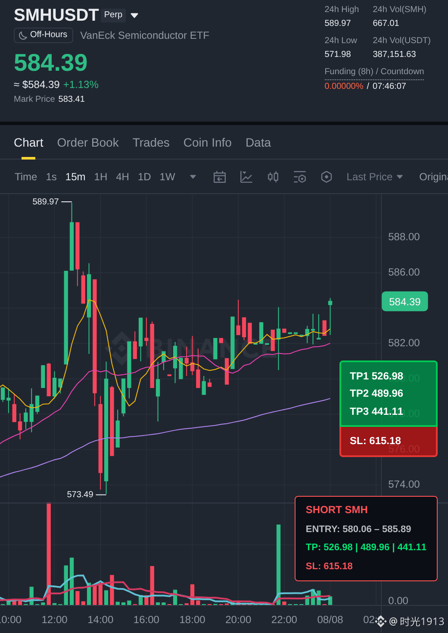This screenshot has width=448, height=633.
Task: Click the 14:00 time axis label
Action: click(x=100, y=620)
